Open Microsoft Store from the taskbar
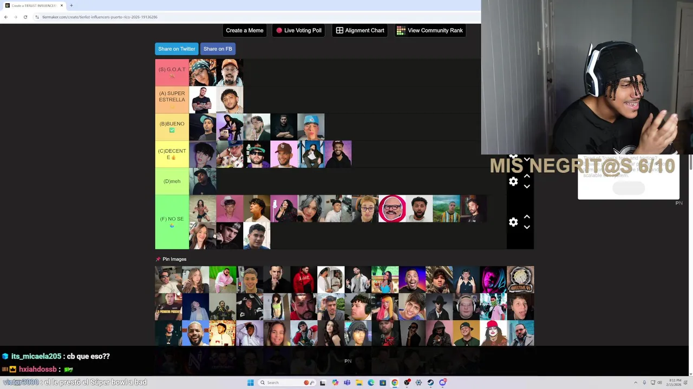 tap(382, 383)
